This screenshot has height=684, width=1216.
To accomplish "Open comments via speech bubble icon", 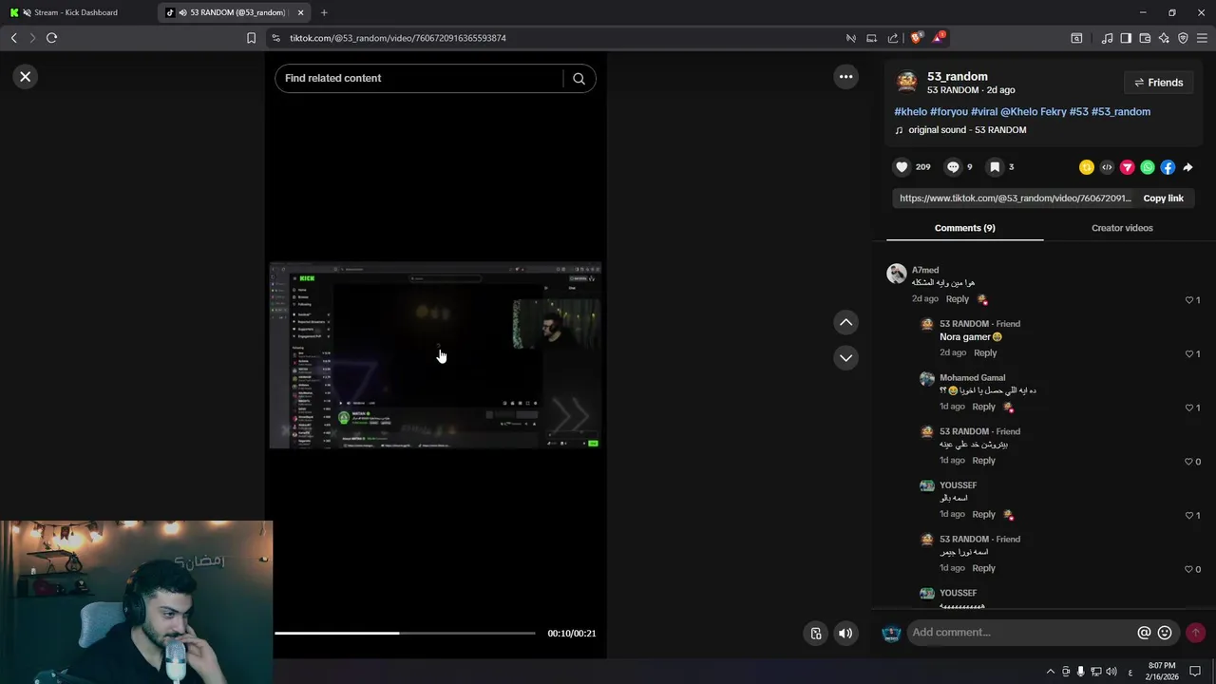I will [x=953, y=167].
